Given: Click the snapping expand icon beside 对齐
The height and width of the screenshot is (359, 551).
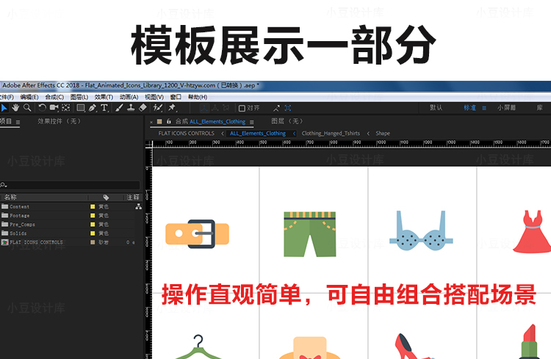Looking at the screenshot, I should pyautogui.click(x=276, y=108).
